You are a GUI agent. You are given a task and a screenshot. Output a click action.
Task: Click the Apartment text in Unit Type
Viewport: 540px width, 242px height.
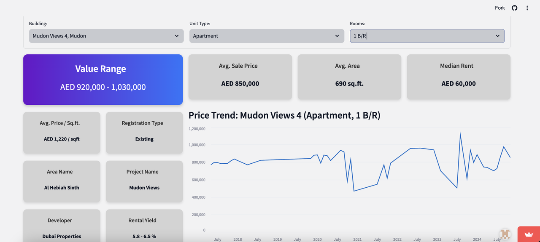click(206, 36)
